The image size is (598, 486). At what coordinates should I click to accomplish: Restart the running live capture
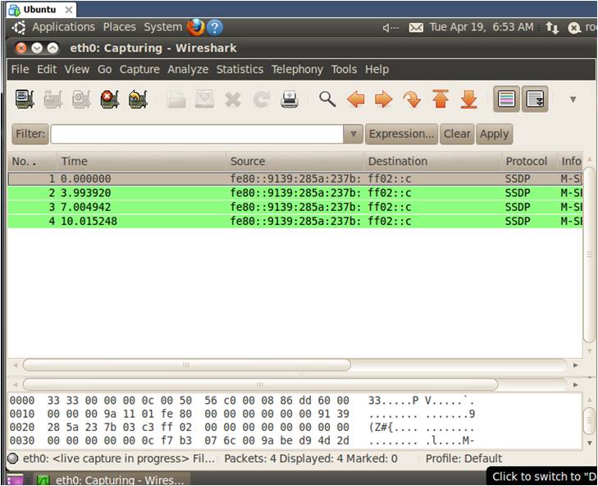[x=138, y=99]
